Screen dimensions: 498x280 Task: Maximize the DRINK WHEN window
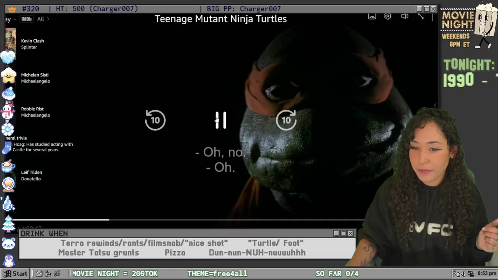click(343, 234)
